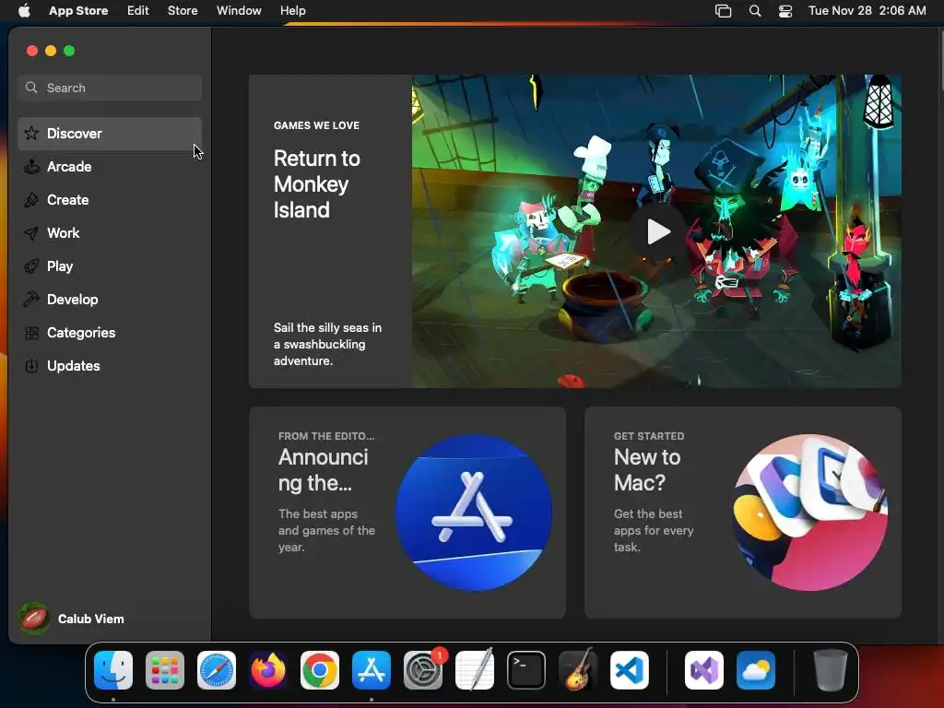Open purple Visual Studio in Dock

pyautogui.click(x=704, y=670)
